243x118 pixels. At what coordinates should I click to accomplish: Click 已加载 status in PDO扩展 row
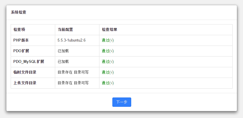[x=63, y=51]
